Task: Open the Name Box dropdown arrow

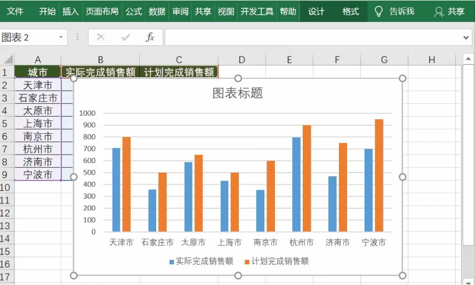Action: pos(61,37)
